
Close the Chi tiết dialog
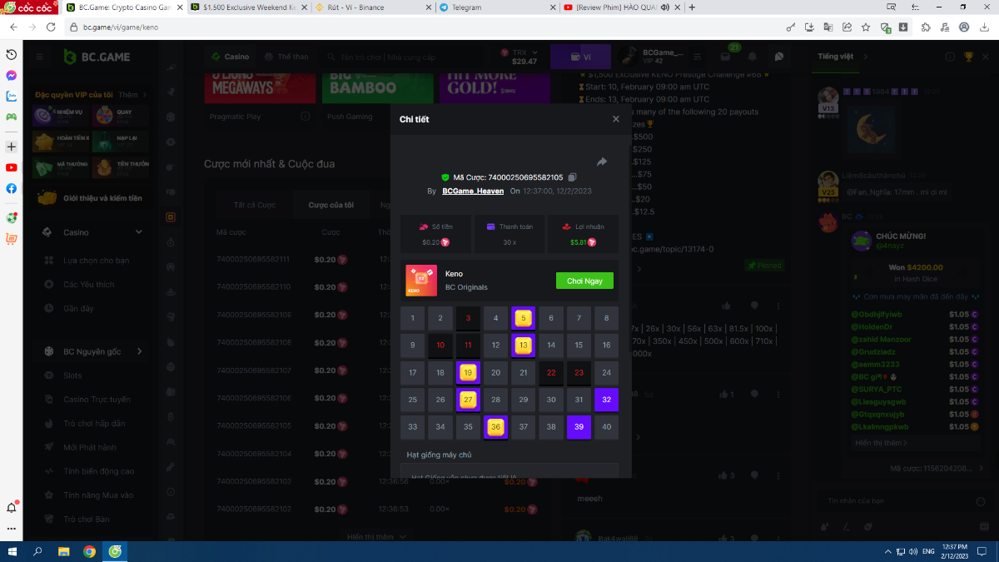click(616, 119)
